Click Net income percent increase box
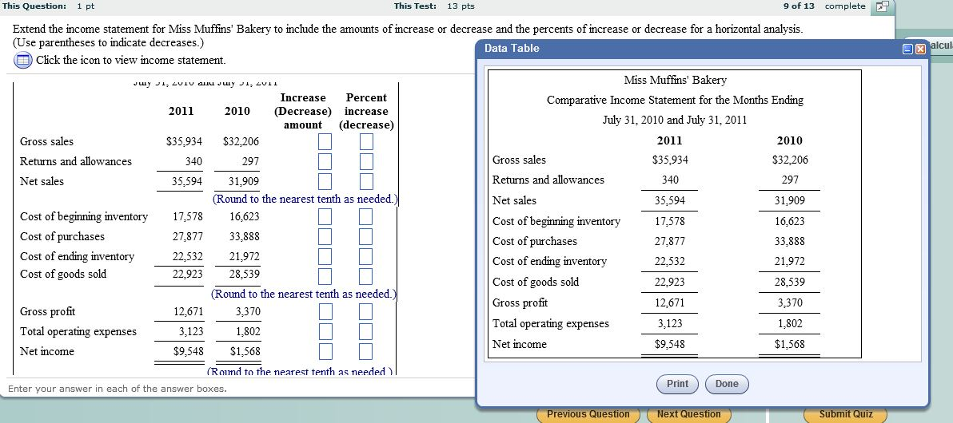Screen dimensions: 953x423 coord(365,351)
